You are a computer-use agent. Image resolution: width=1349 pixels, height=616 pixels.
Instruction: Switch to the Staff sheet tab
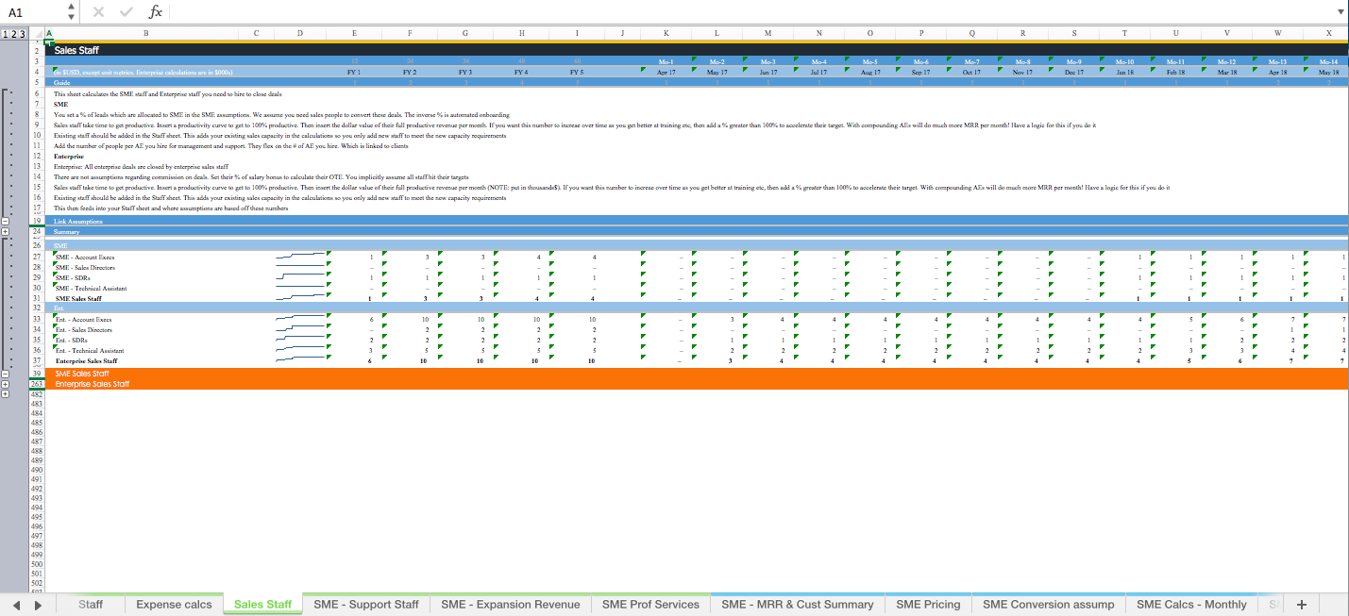point(91,605)
